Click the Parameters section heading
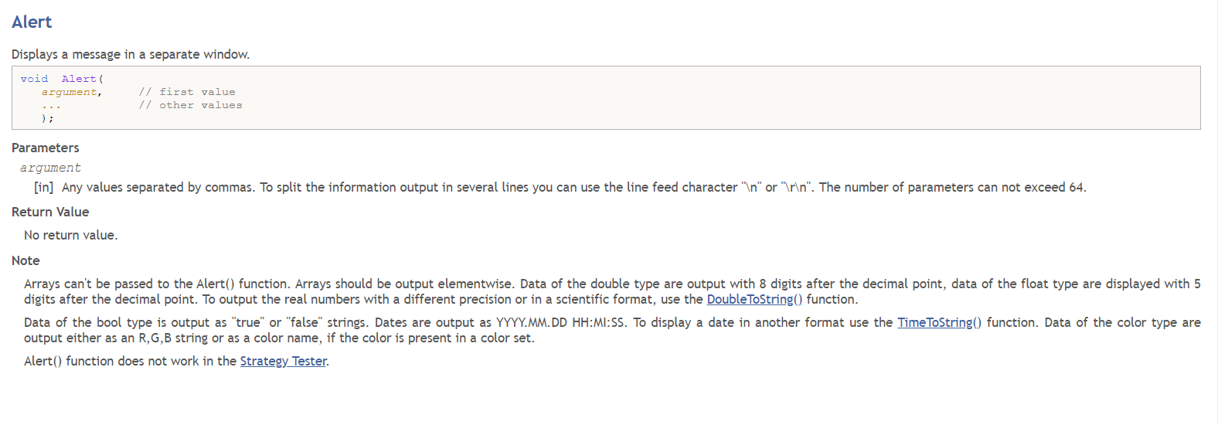 pyautogui.click(x=46, y=148)
